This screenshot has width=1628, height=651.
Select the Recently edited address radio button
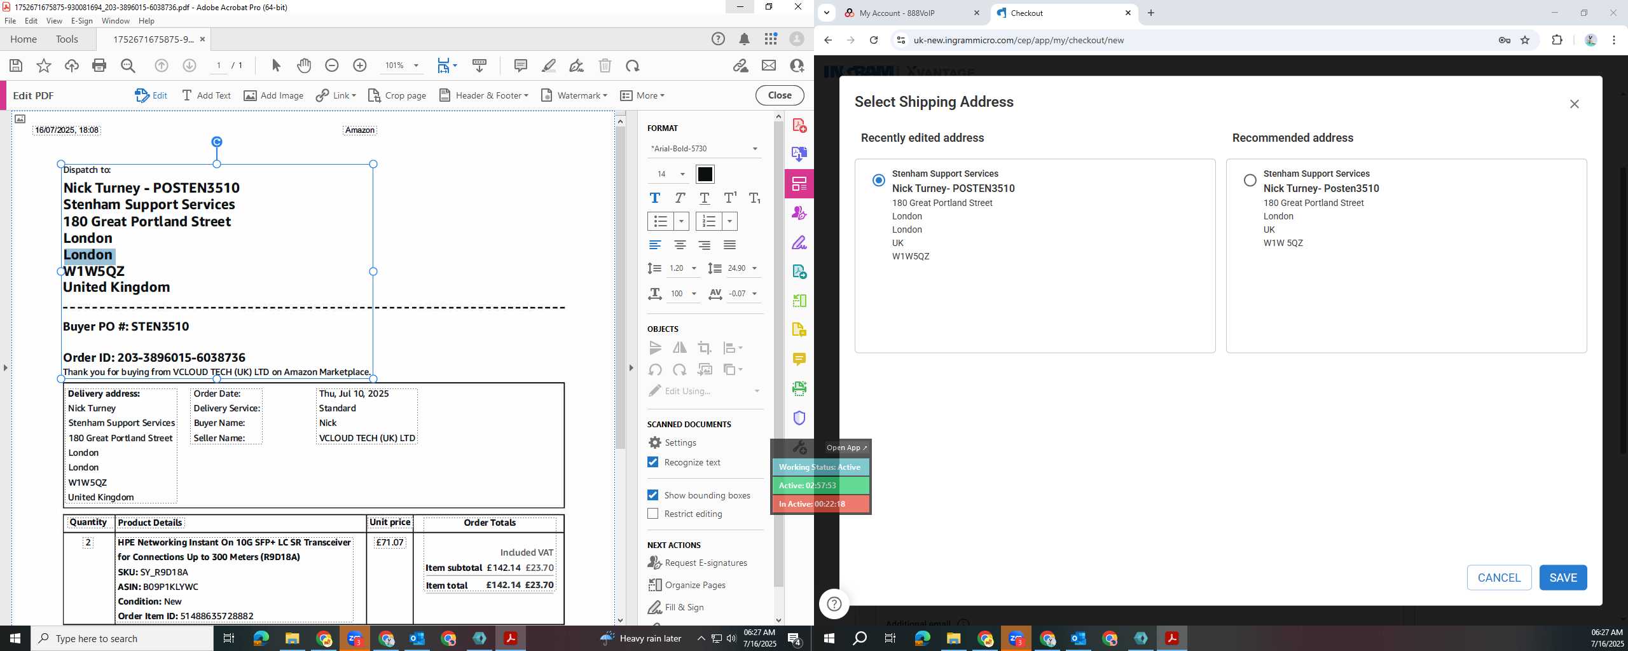tap(879, 181)
